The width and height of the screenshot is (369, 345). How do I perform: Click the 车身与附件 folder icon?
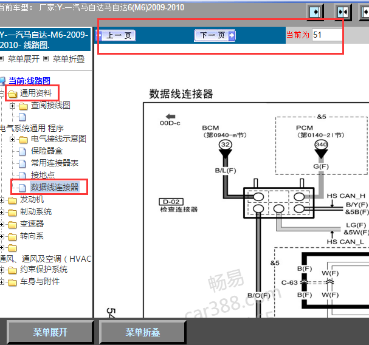[12, 282]
